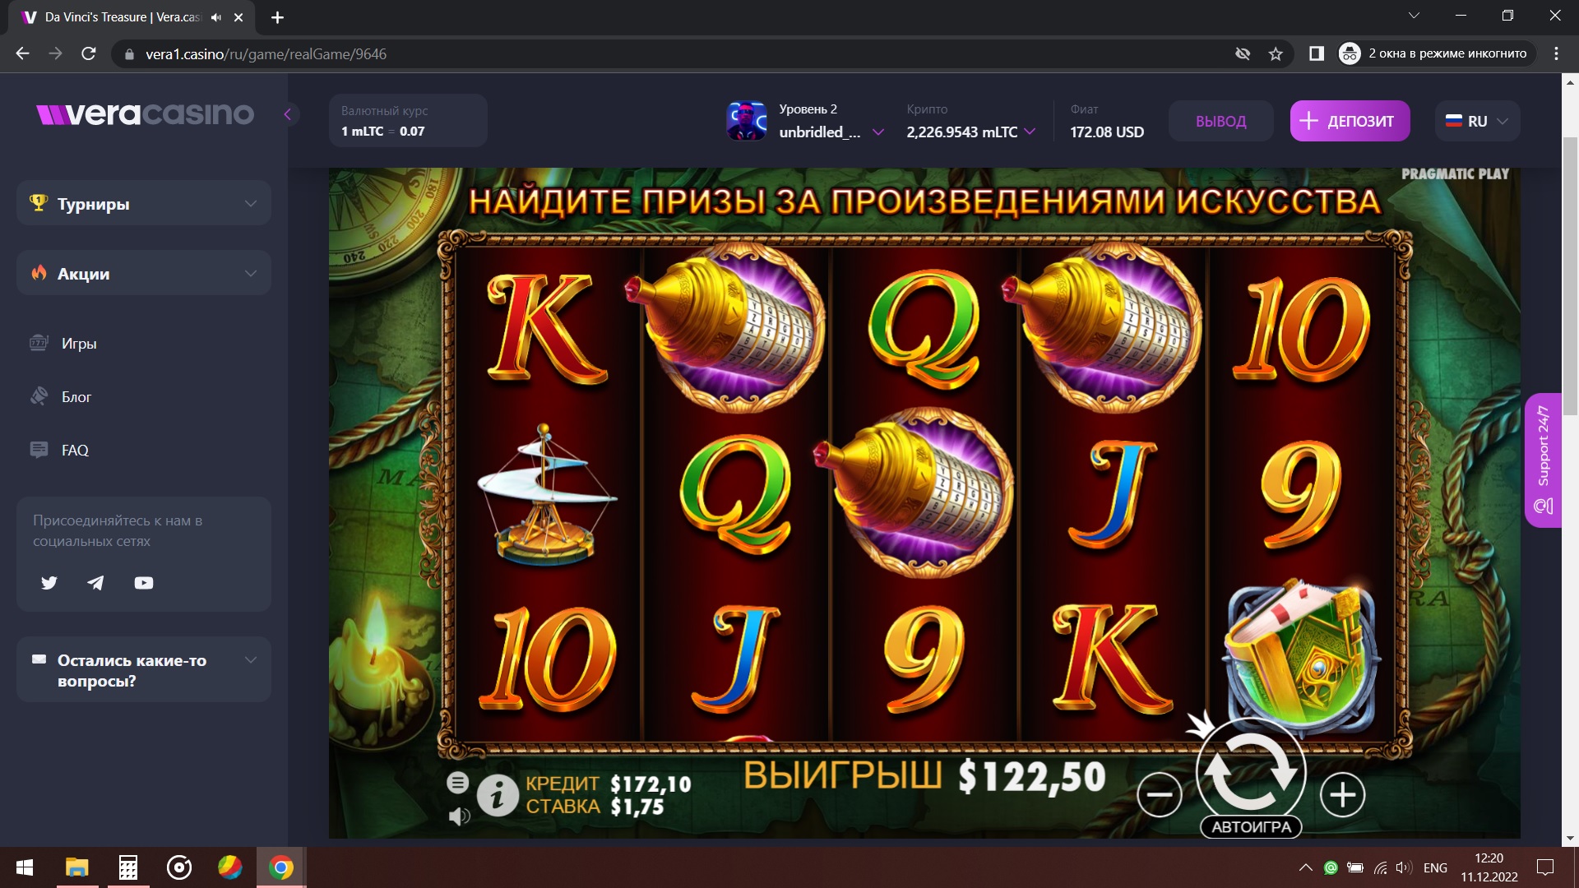Open the Telegram social link
This screenshot has height=888, width=1579.
click(x=96, y=583)
